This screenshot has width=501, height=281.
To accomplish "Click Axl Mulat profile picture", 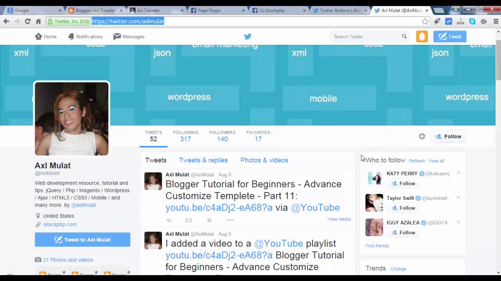I will pos(72,119).
